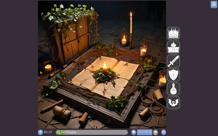Click the elapsed time 00:07
Screen dimensions: 218x136
48,132
